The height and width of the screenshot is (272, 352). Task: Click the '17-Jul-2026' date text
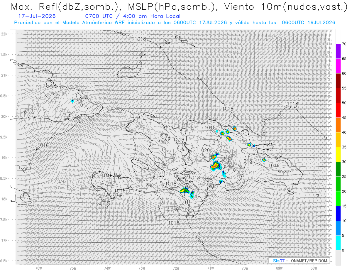(37, 16)
